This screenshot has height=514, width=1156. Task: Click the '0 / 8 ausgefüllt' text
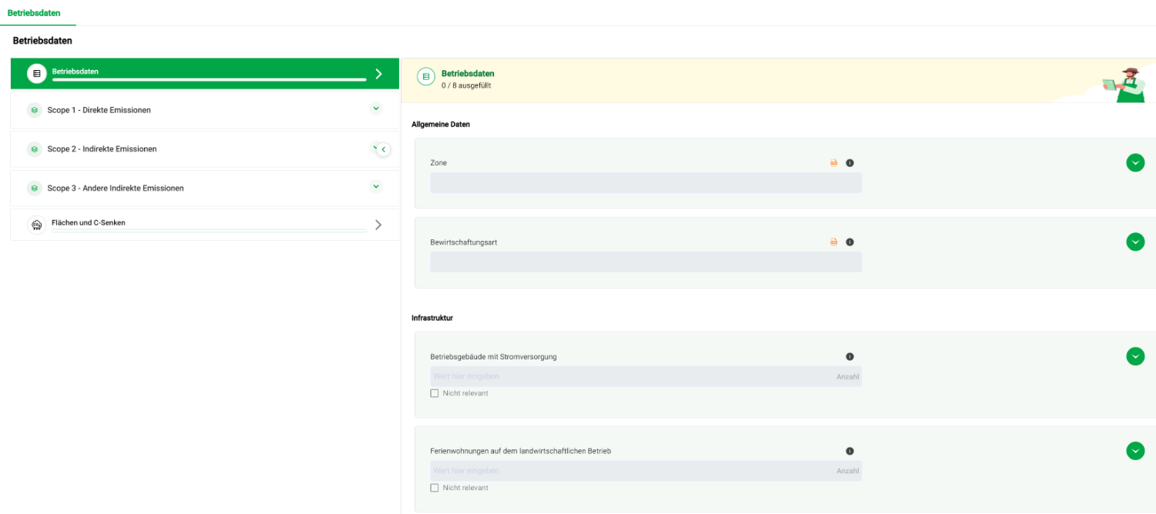(466, 85)
